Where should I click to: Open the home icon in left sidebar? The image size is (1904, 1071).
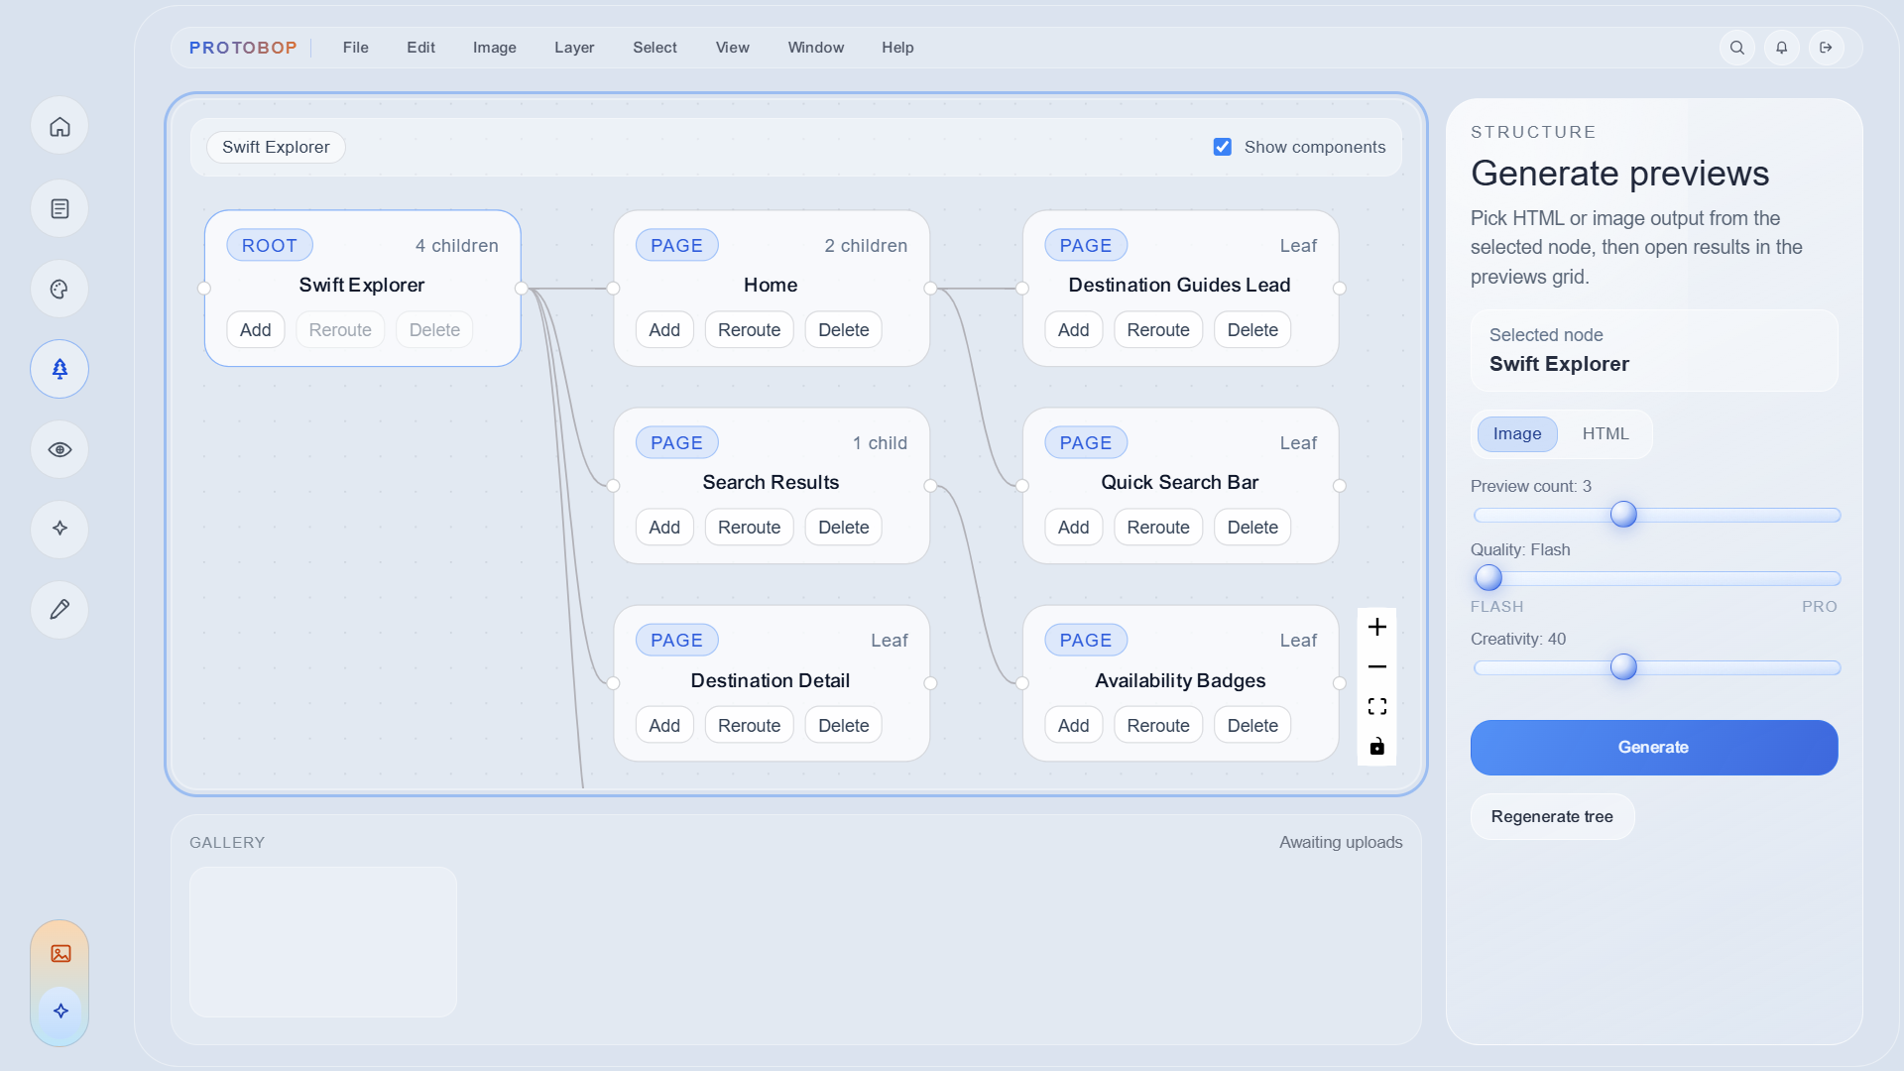59,127
